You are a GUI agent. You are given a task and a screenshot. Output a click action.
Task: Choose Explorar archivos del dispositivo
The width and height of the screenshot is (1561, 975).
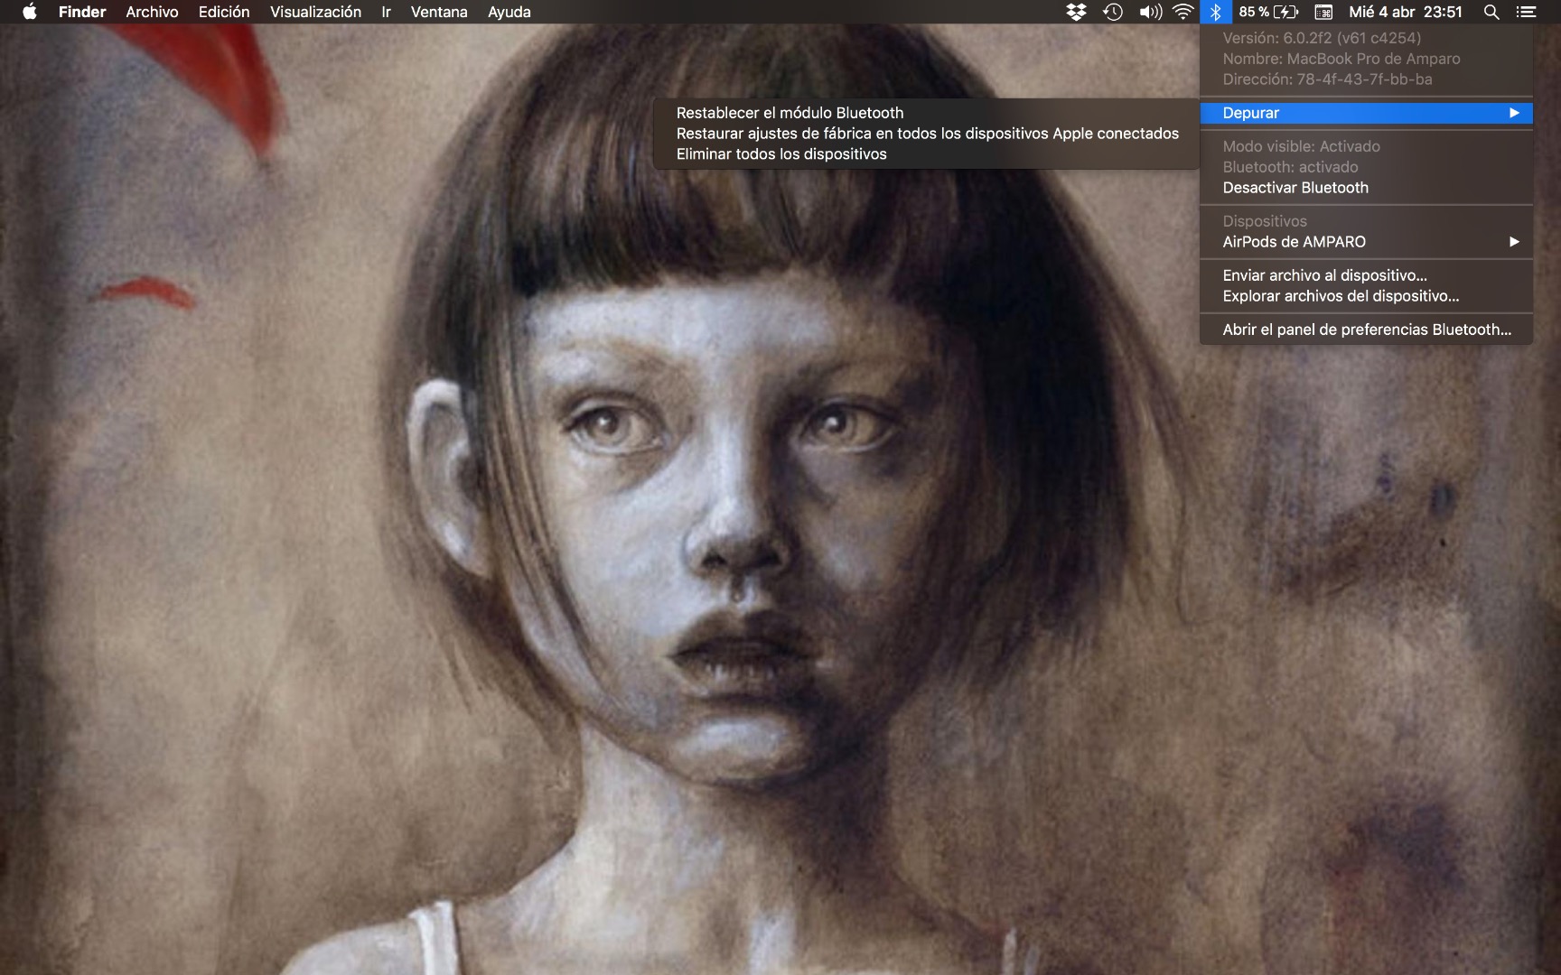coord(1366,296)
